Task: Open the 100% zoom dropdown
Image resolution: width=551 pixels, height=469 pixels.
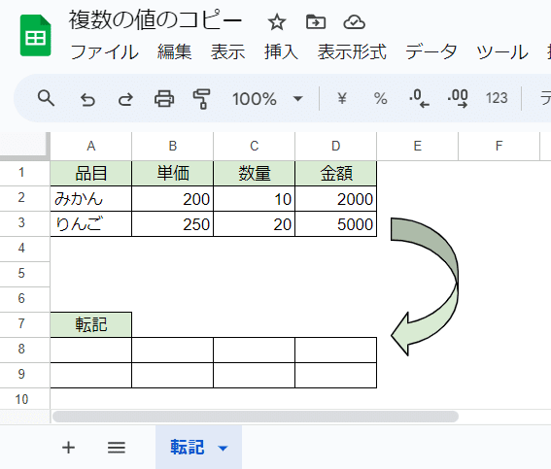Action: pos(267,99)
